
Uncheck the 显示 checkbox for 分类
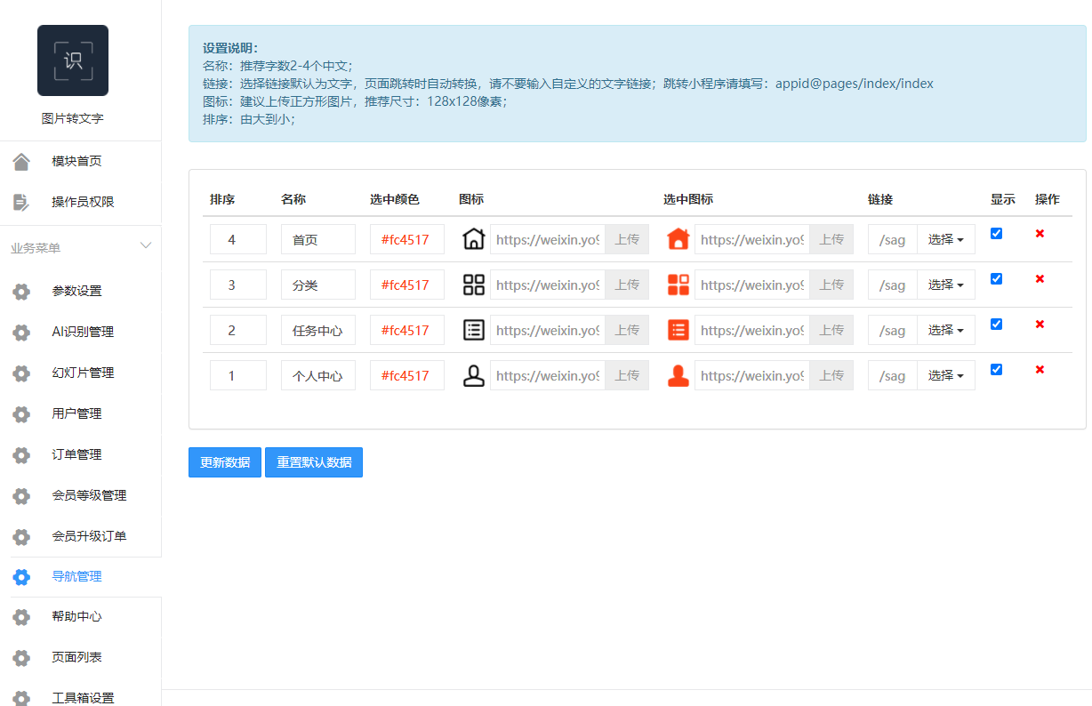click(996, 278)
